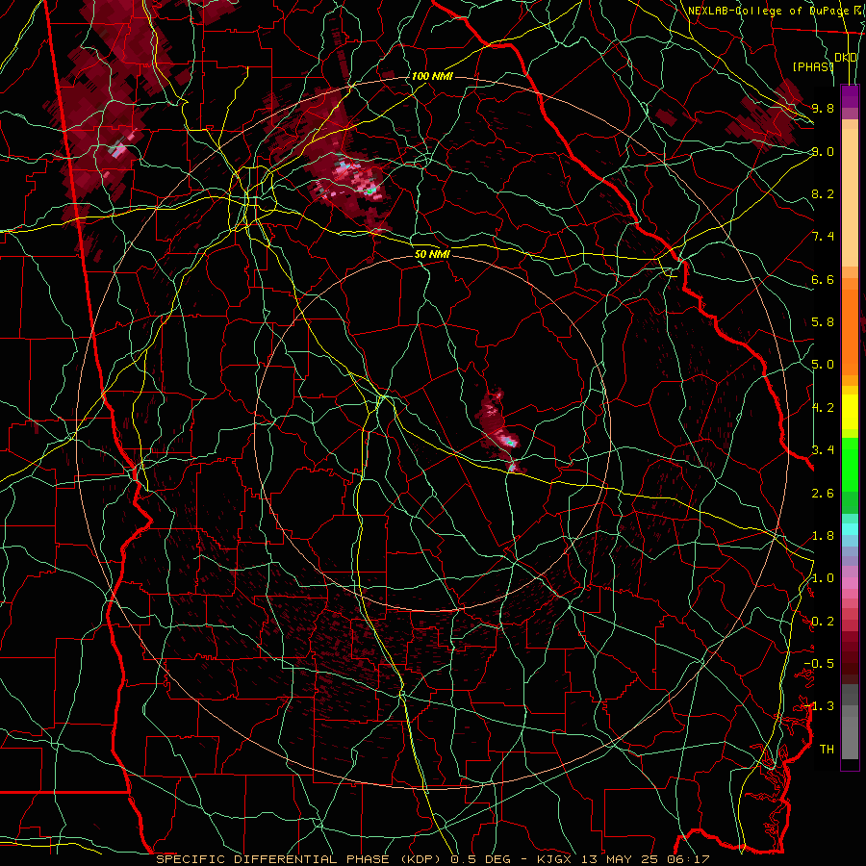Click the 0.2 legend value
The image size is (866, 866).
pyautogui.click(x=823, y=622)
